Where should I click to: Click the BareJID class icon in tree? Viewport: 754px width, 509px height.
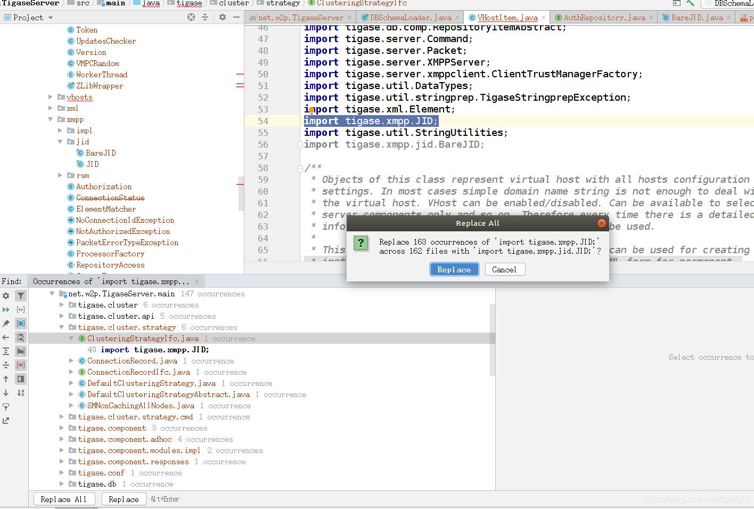click(80, 153)
